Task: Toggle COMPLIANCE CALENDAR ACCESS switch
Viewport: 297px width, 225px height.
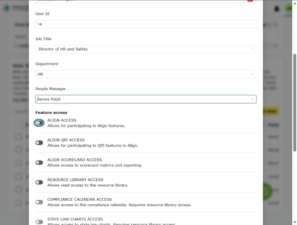Action: coord(39,202)
